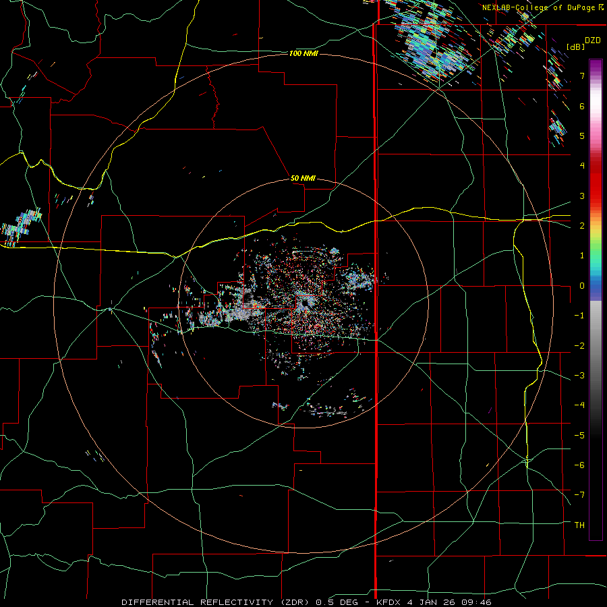Click the TH threshold label on scale
The height and width of the screenshot is (607, 607).
click(579, 525)
